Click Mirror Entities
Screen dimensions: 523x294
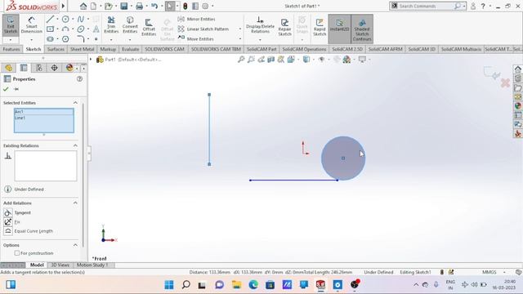(197, 19)
